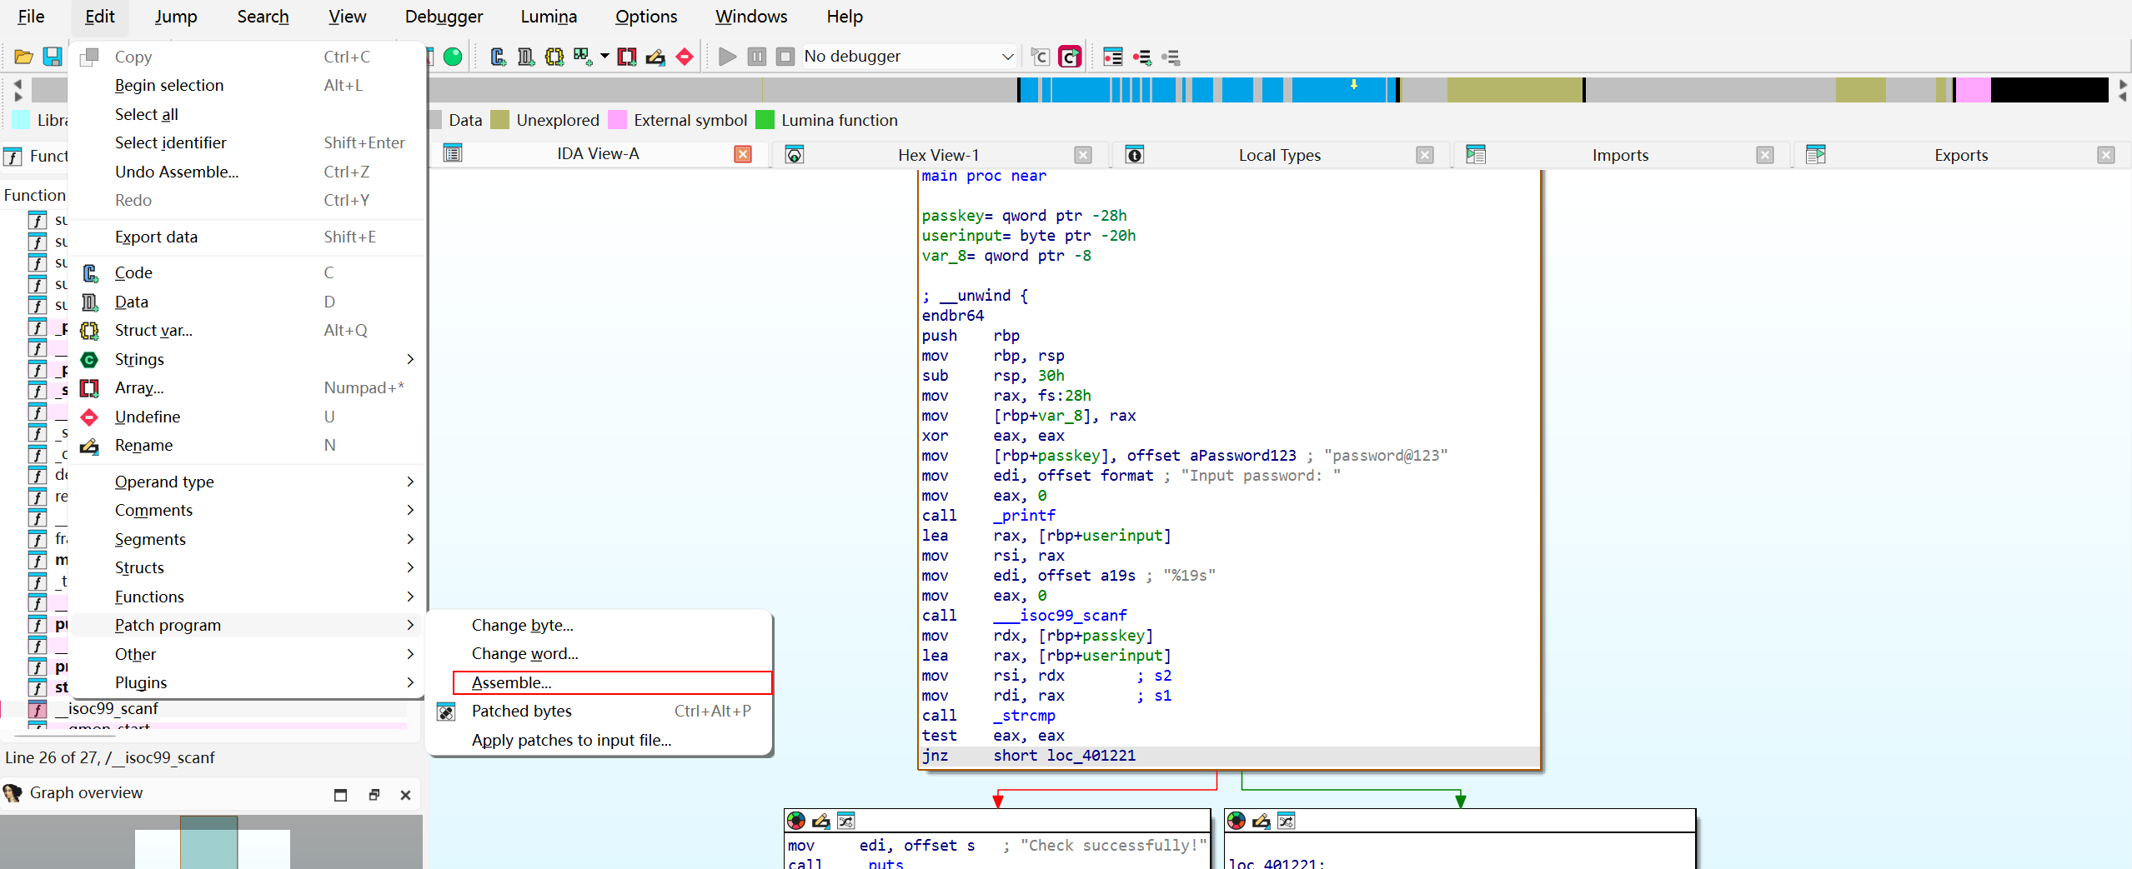Switch to the Exports tab
The width and height of the screenshot is (2132, 869).
1961,155
